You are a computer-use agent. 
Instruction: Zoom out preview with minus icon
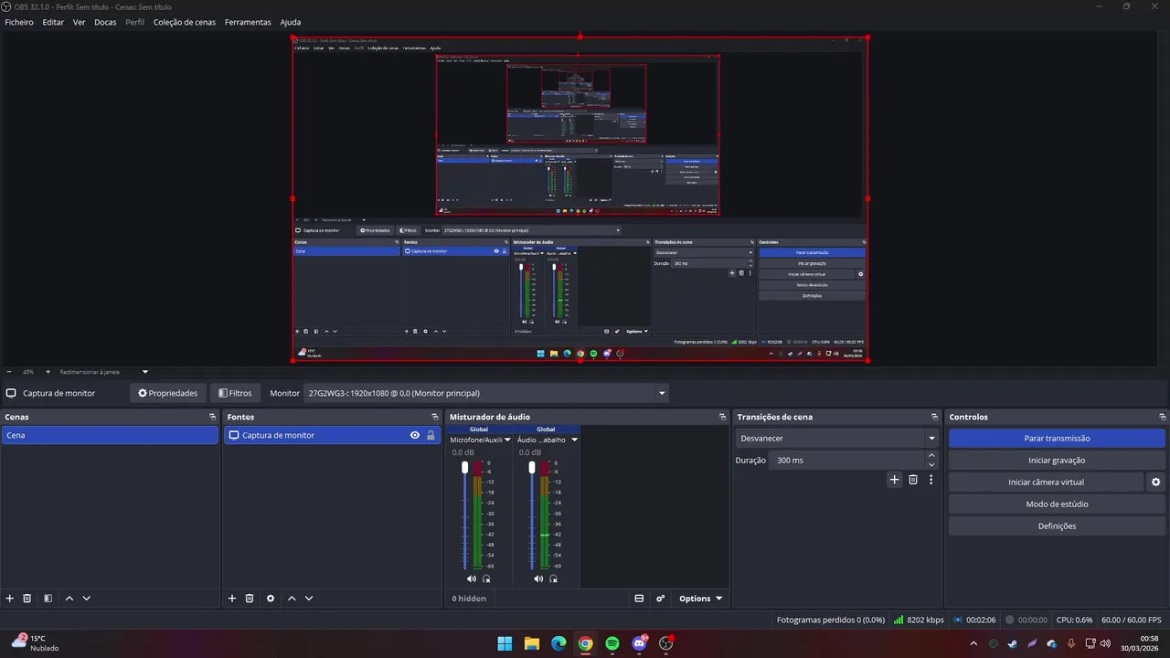click(x=9, y=372)
